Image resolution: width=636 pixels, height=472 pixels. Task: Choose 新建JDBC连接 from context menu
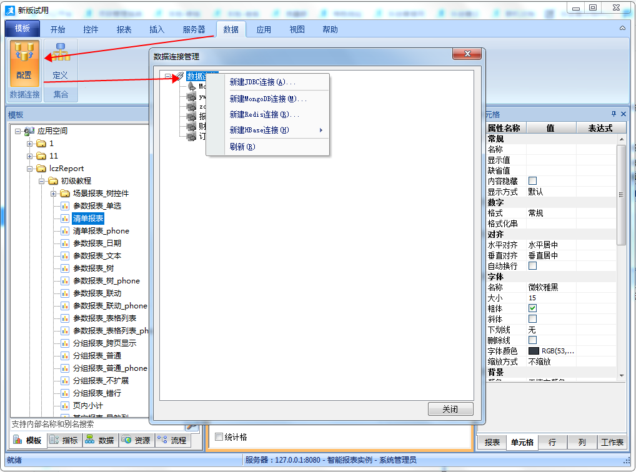[262, 82]
